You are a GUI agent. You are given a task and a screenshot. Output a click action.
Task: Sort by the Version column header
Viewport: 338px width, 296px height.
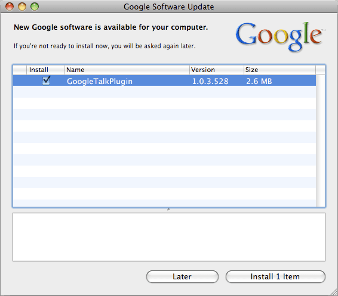[x=216, y=70]
